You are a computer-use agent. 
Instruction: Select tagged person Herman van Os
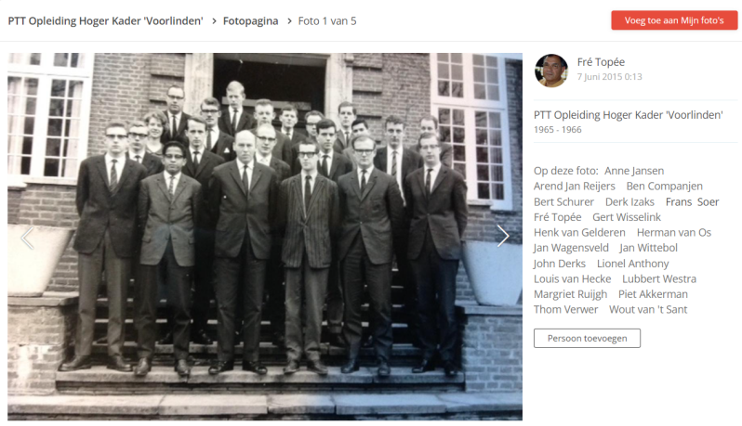(x=674, y=232)
